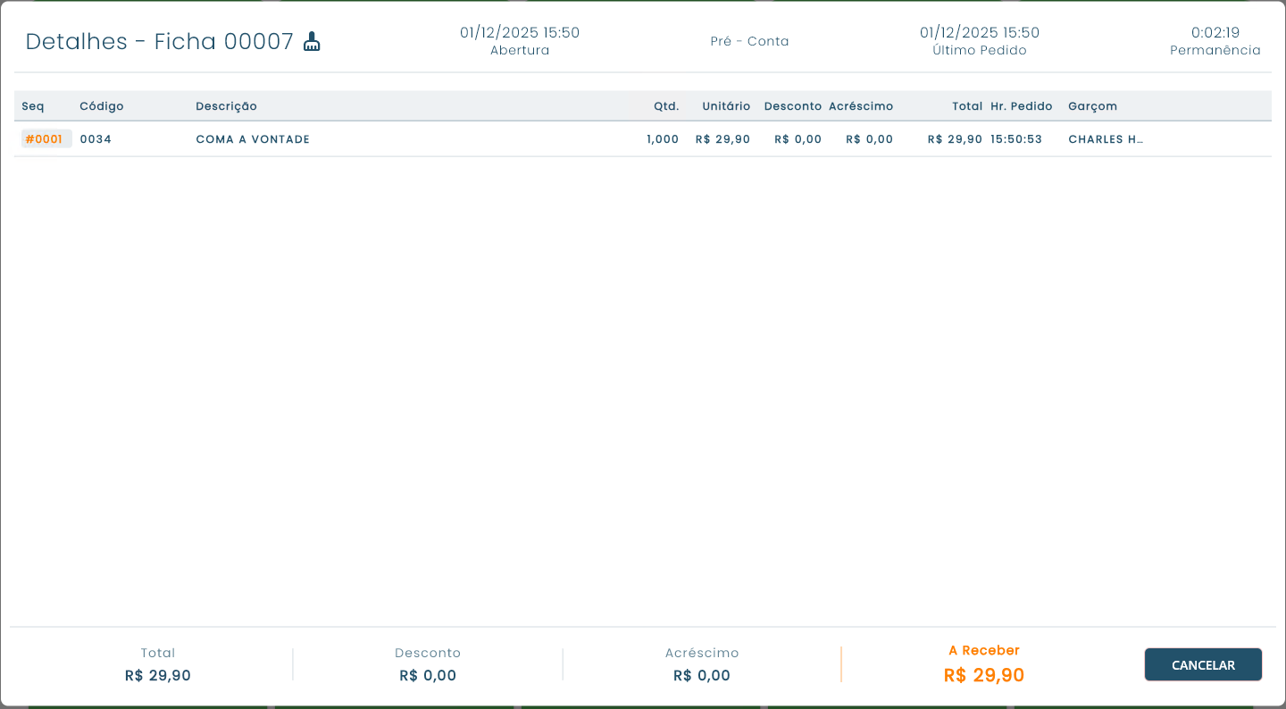
Task: Click item code 0034 in the row
Action: [96, 139]
